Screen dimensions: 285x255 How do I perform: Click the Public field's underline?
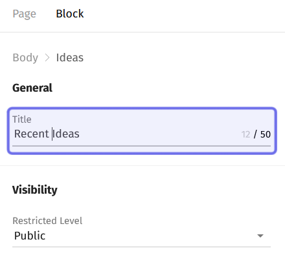[x=141, y=247]
